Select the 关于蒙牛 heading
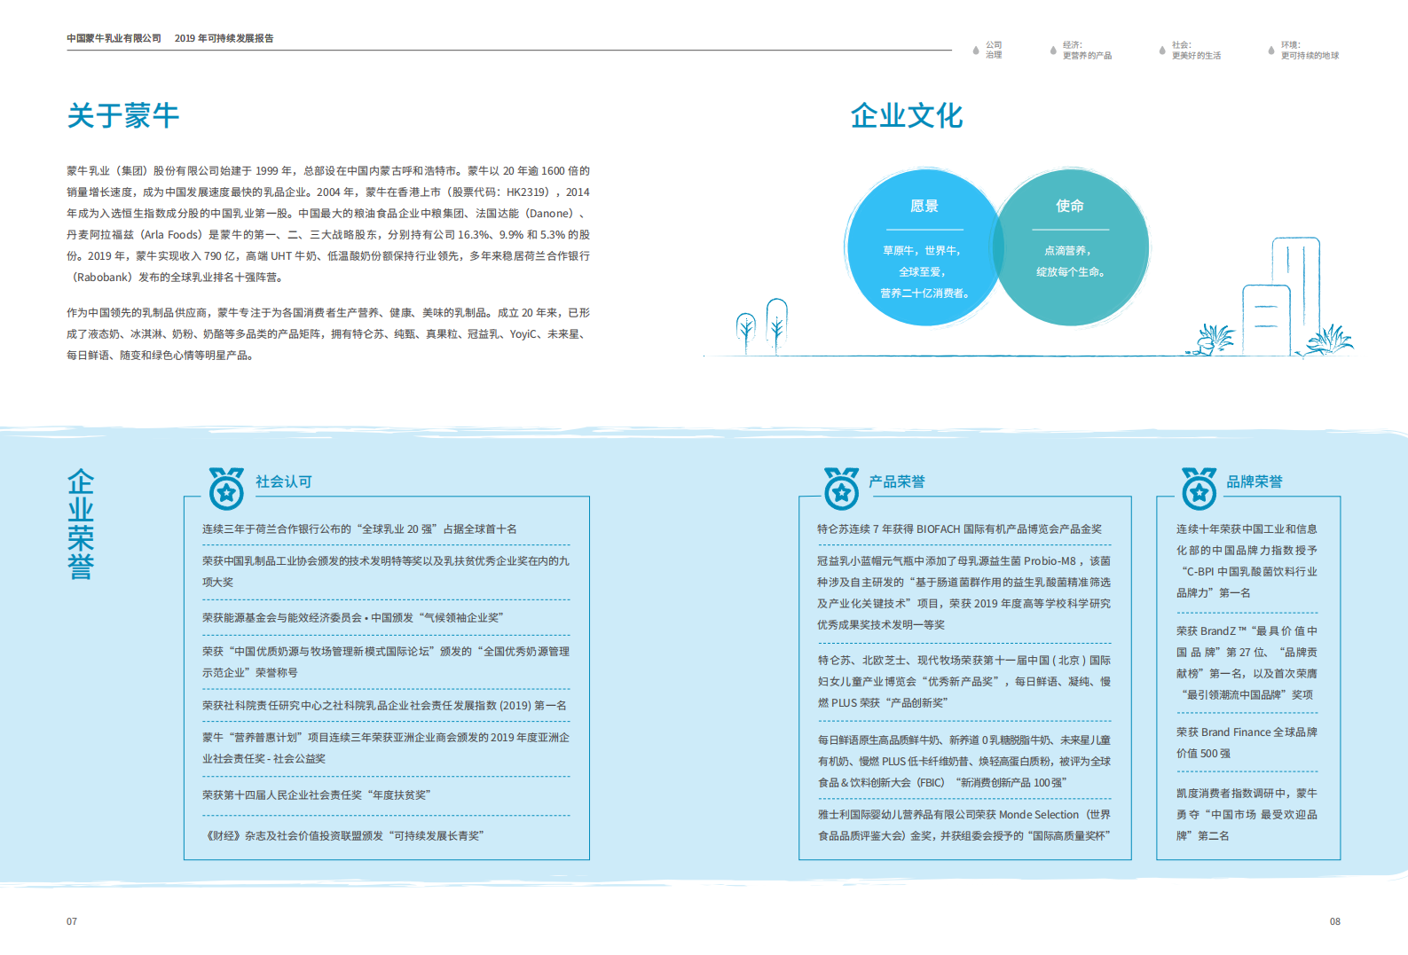Viewport: 1408px width, 955px height. coord(123,115)
